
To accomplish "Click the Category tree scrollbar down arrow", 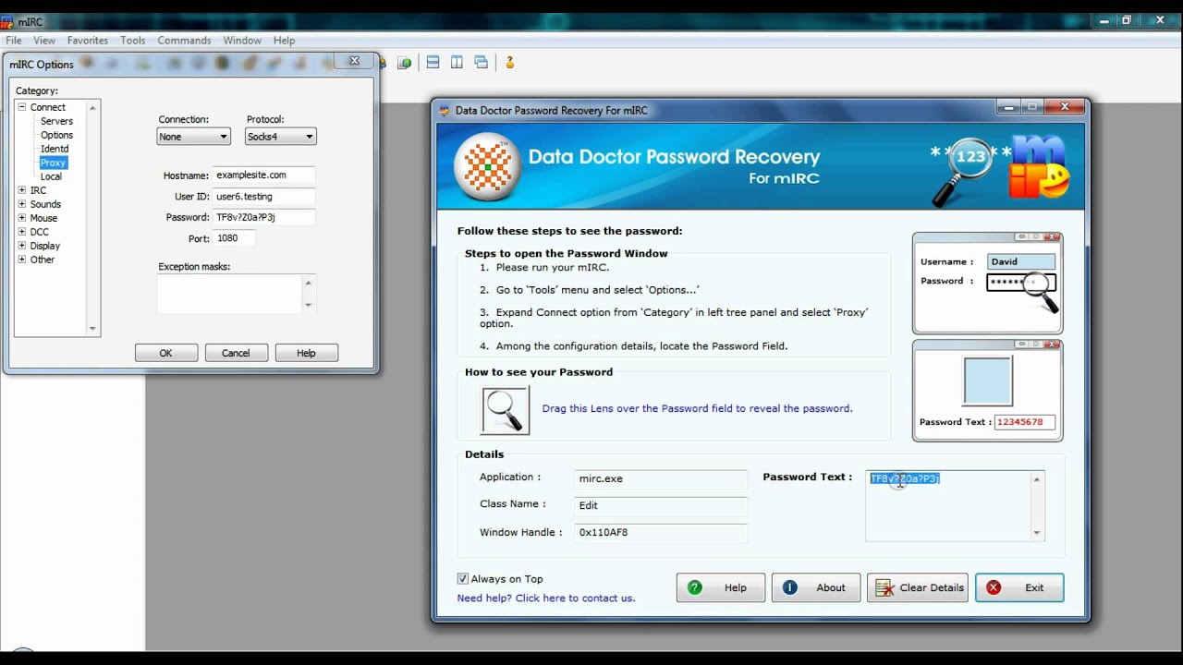I will click(92, 329).
